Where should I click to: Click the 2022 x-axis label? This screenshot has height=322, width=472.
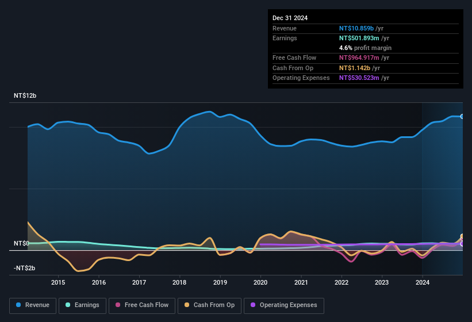coord(341,282)
